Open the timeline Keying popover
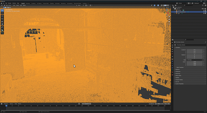 12,104
